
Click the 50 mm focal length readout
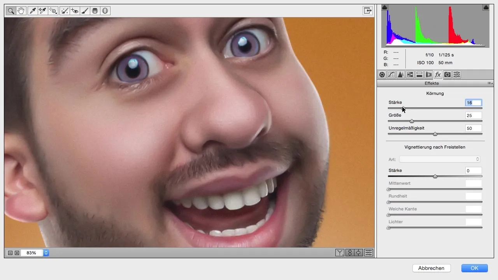point(445,63)
